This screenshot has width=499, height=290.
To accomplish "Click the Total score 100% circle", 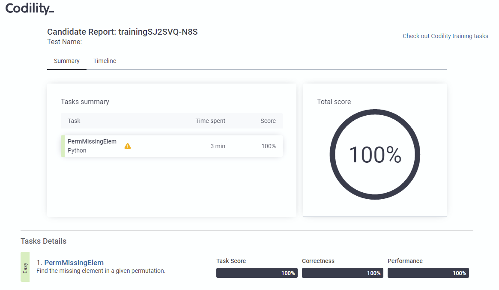I will pos(375,154).
